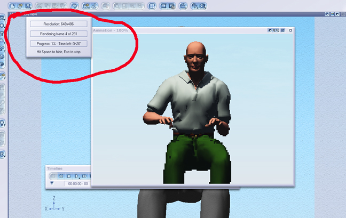The image size is (346, 218).
Task: Click the timeline timecode field 00:00:00 - 00
Action: [77, 183]
